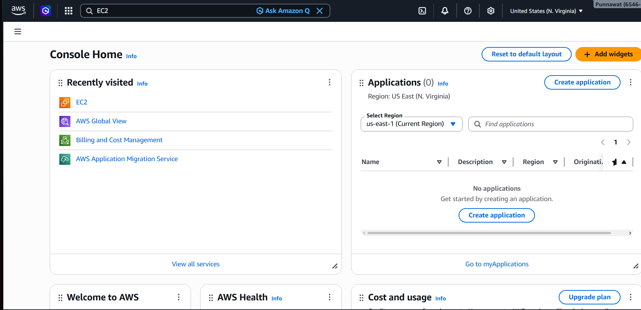Click the search magnifier icon in search bar
The width and height of the screenshot is (641, 310).
(89, 11)
